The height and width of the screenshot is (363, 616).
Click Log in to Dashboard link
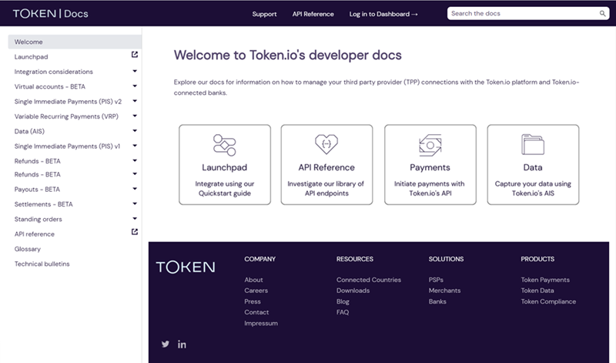click(383, 14)
